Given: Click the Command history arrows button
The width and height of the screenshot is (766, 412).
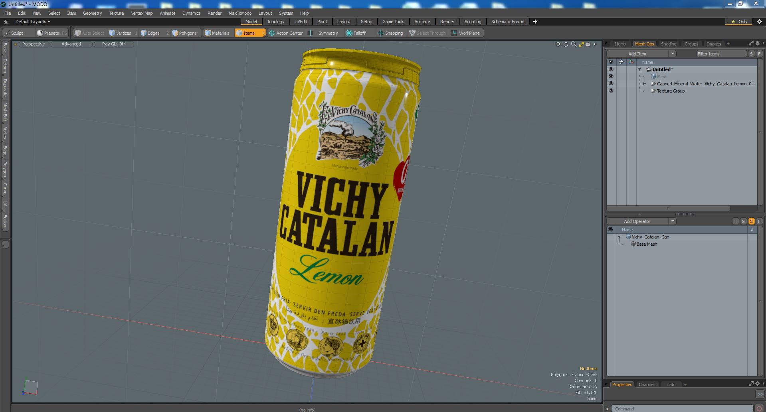Looking at the screenshot, I should point(760,394).
